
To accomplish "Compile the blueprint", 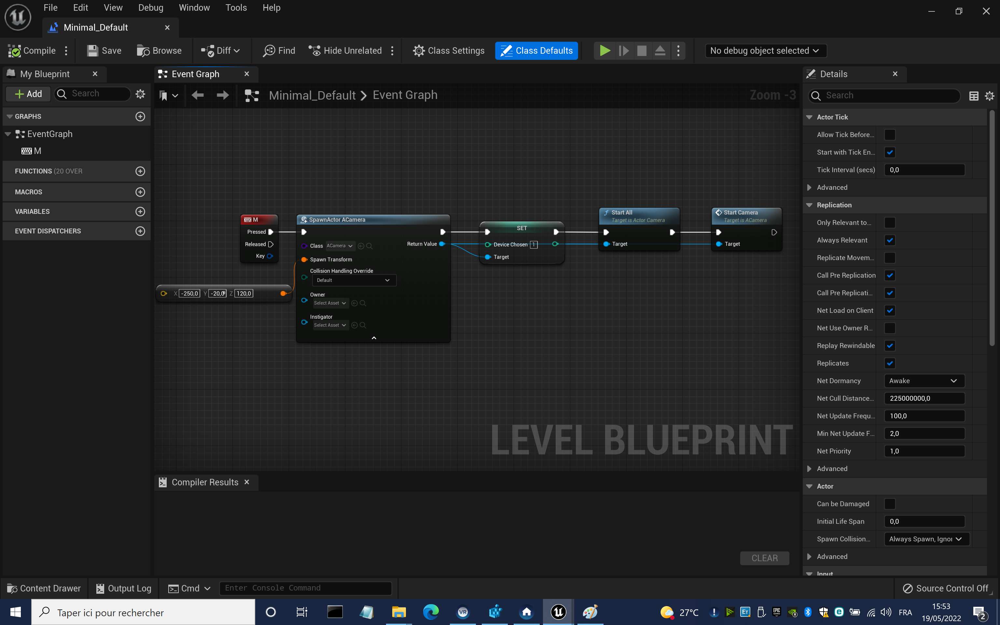I will pyautogui.click(x=32, y=50).
